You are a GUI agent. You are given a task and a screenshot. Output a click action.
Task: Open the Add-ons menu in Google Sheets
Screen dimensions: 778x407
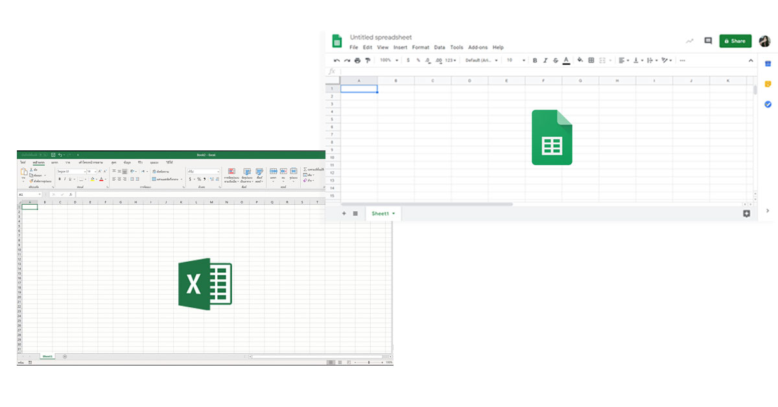click(478, 47)
